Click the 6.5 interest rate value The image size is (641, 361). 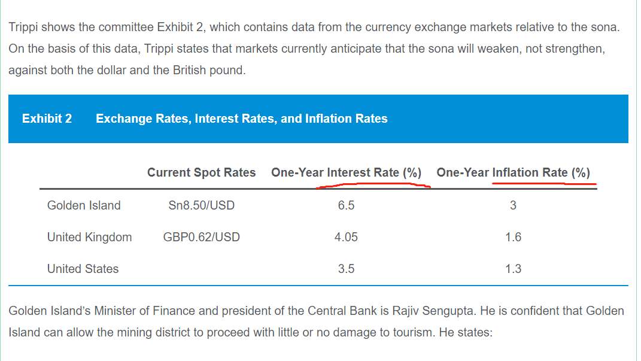coord(347,205)
